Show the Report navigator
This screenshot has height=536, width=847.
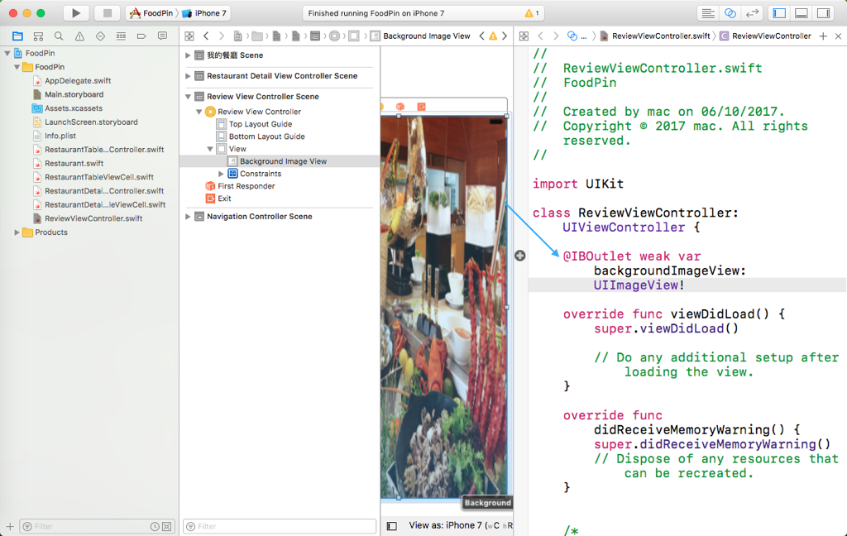(x=162, y=36)
